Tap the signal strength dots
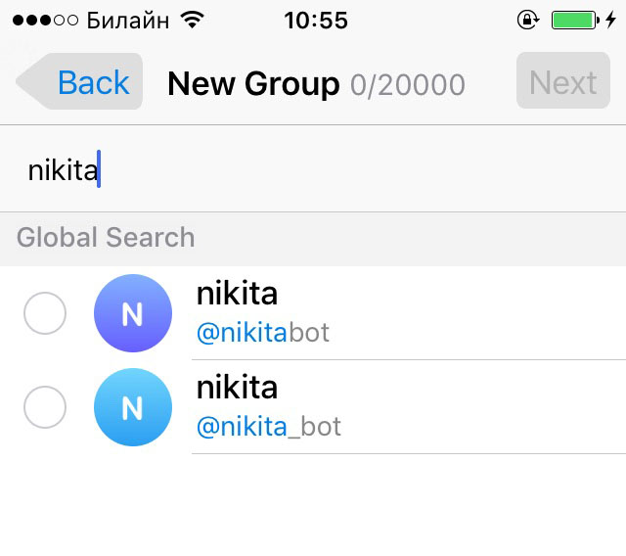This screenshot has height=556, width=626. [45, 20]
